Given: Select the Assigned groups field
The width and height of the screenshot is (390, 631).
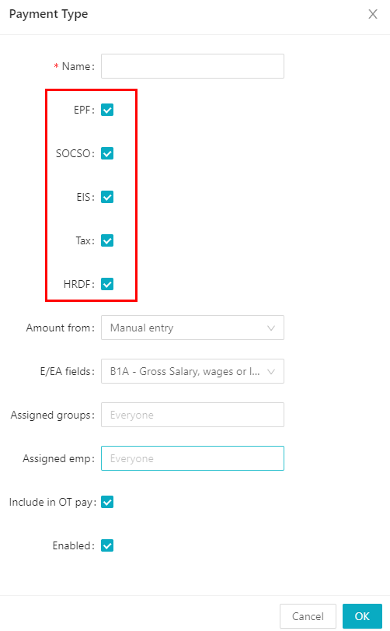Looking at the screenshot, I should click(193, 415).
